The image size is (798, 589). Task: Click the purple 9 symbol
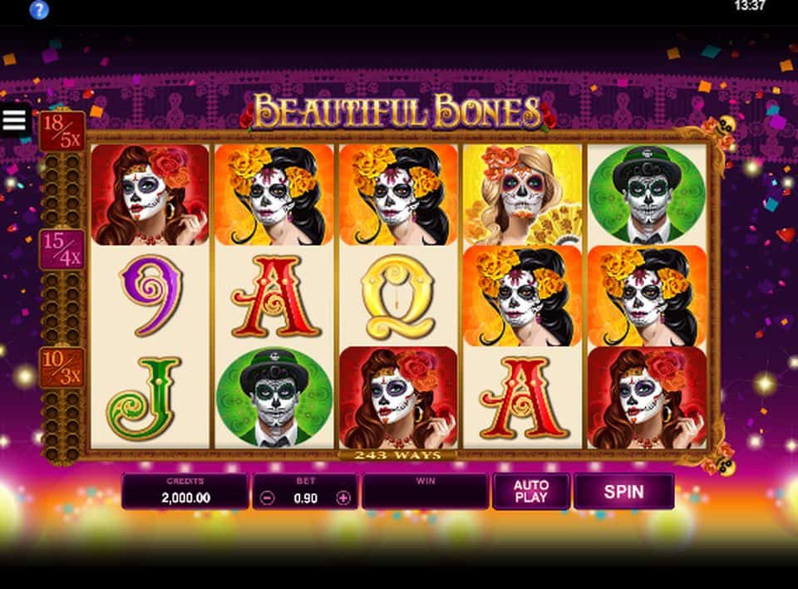coord(150,296)
